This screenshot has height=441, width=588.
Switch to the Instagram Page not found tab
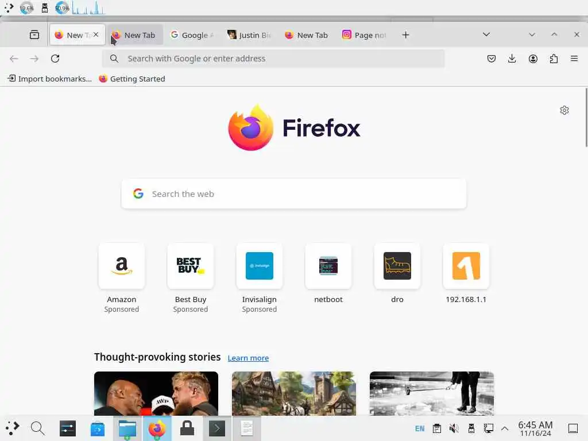364,35
